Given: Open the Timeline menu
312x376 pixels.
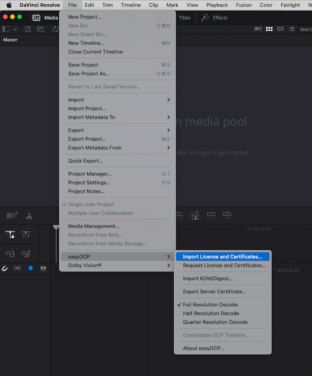Looking at the screenshot, I should pyautogui.click(x=131, y=5).
